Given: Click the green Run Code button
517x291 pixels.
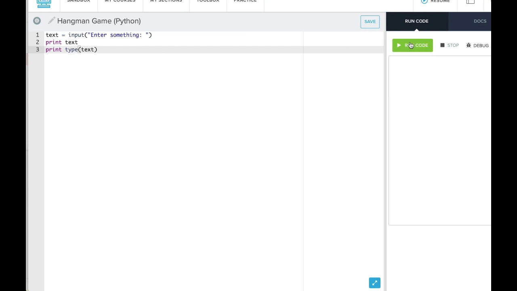Looking at the screenshot, I should pyautogui.click(x=412, y=45).
